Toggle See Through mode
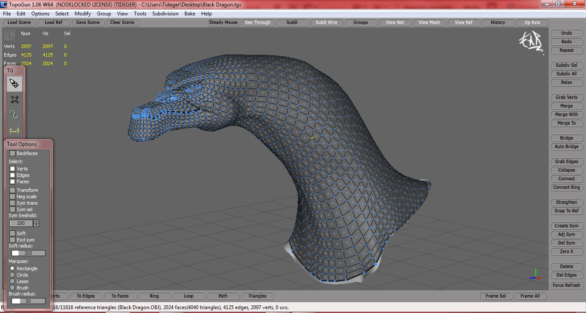This screenshot has width=586, height=313. point(258,22)
